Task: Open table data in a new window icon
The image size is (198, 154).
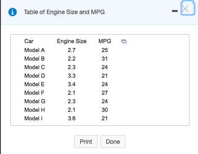Action: pyautogui.click(x=124, y=42)
